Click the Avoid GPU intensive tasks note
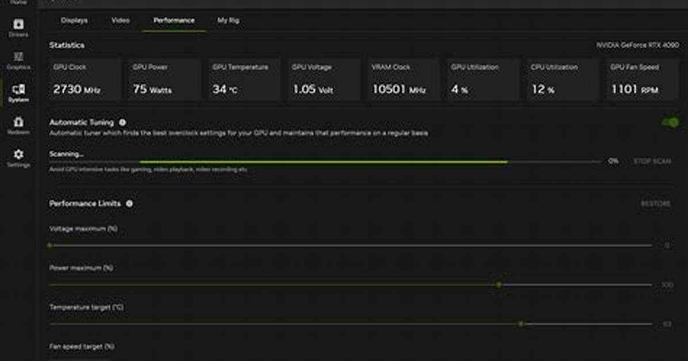The width and height of the screenshot is (688, 361). [148, 170]
